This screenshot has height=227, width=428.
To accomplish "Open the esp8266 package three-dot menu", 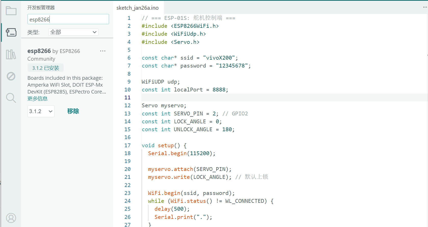I will [x=103, y=51].
